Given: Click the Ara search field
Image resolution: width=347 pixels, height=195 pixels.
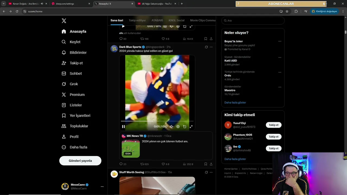Looking at the screenshot, I should click(253, 21).
